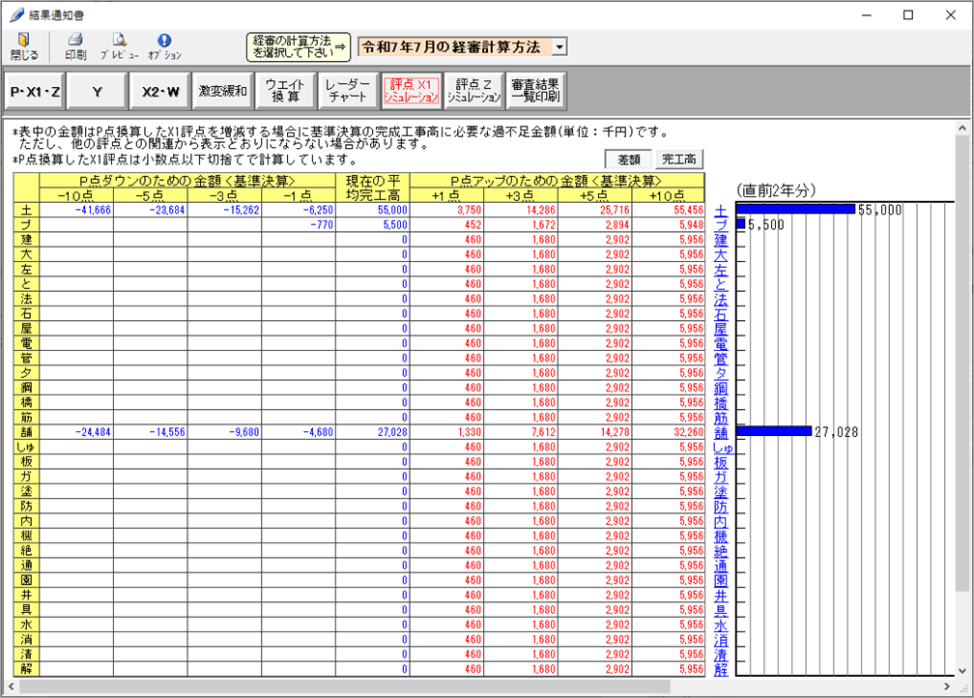This screenshot has width=974, height=698.
Task: Click the -10点 column header
Action: pyautogui.click(x=76, y=196)
